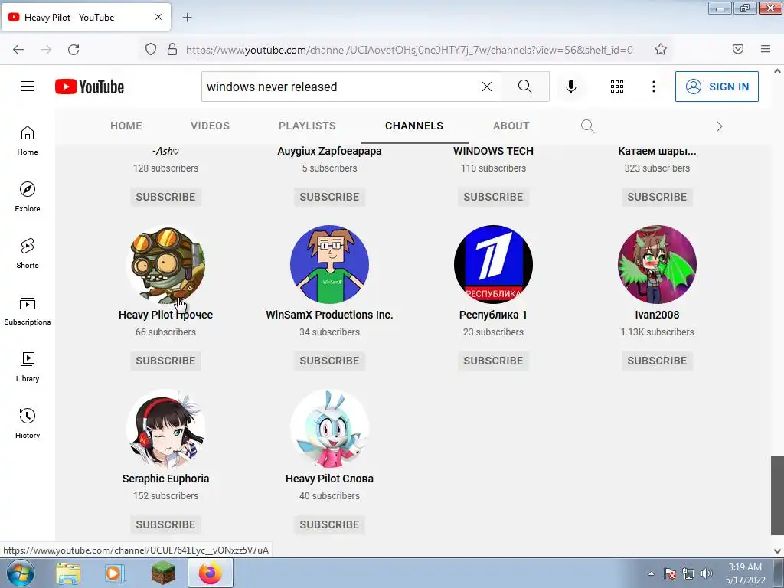Image resolution: width=784 pixels, height=588 pixels.
Task: Subscribe to Республика 1
Action: 493,361
